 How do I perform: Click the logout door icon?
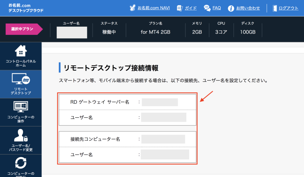tap(275, 8)
